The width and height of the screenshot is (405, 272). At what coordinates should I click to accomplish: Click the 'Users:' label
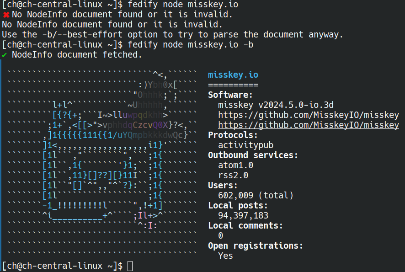point(223,186)
